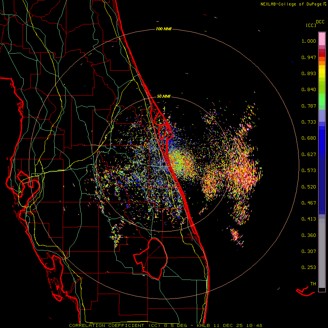
Task: Click the KMLB radar site identifier
Action: [x=203, y=325]
